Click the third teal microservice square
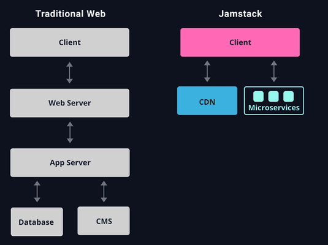This screenshot has width=328, height=245. (289, 96)
